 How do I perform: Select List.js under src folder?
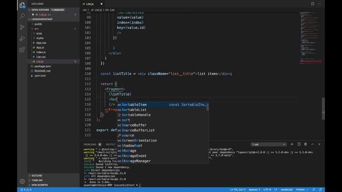pyautogui.click(x=40, y=62)
